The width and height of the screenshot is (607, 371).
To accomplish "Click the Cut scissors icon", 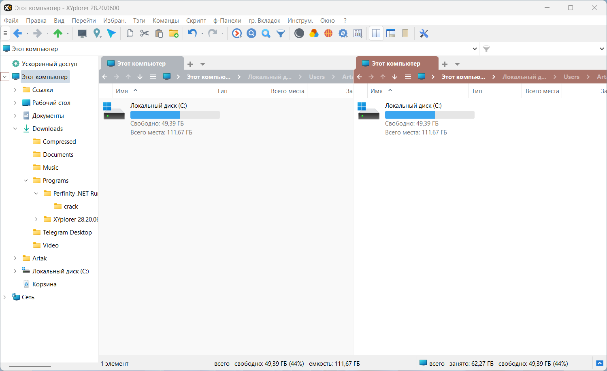I will click(x=145, y=34).
